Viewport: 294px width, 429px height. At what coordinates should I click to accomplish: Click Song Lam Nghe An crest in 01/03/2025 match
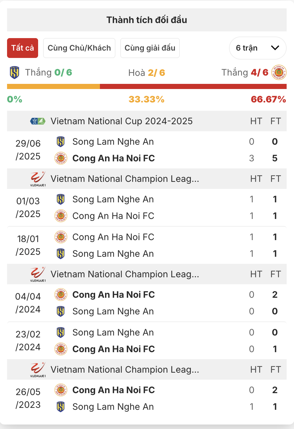tap(61, 199)
